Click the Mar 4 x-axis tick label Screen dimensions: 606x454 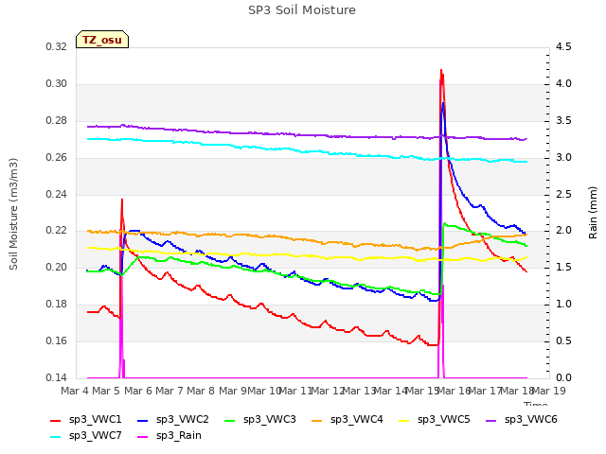[x=74, y=391]
